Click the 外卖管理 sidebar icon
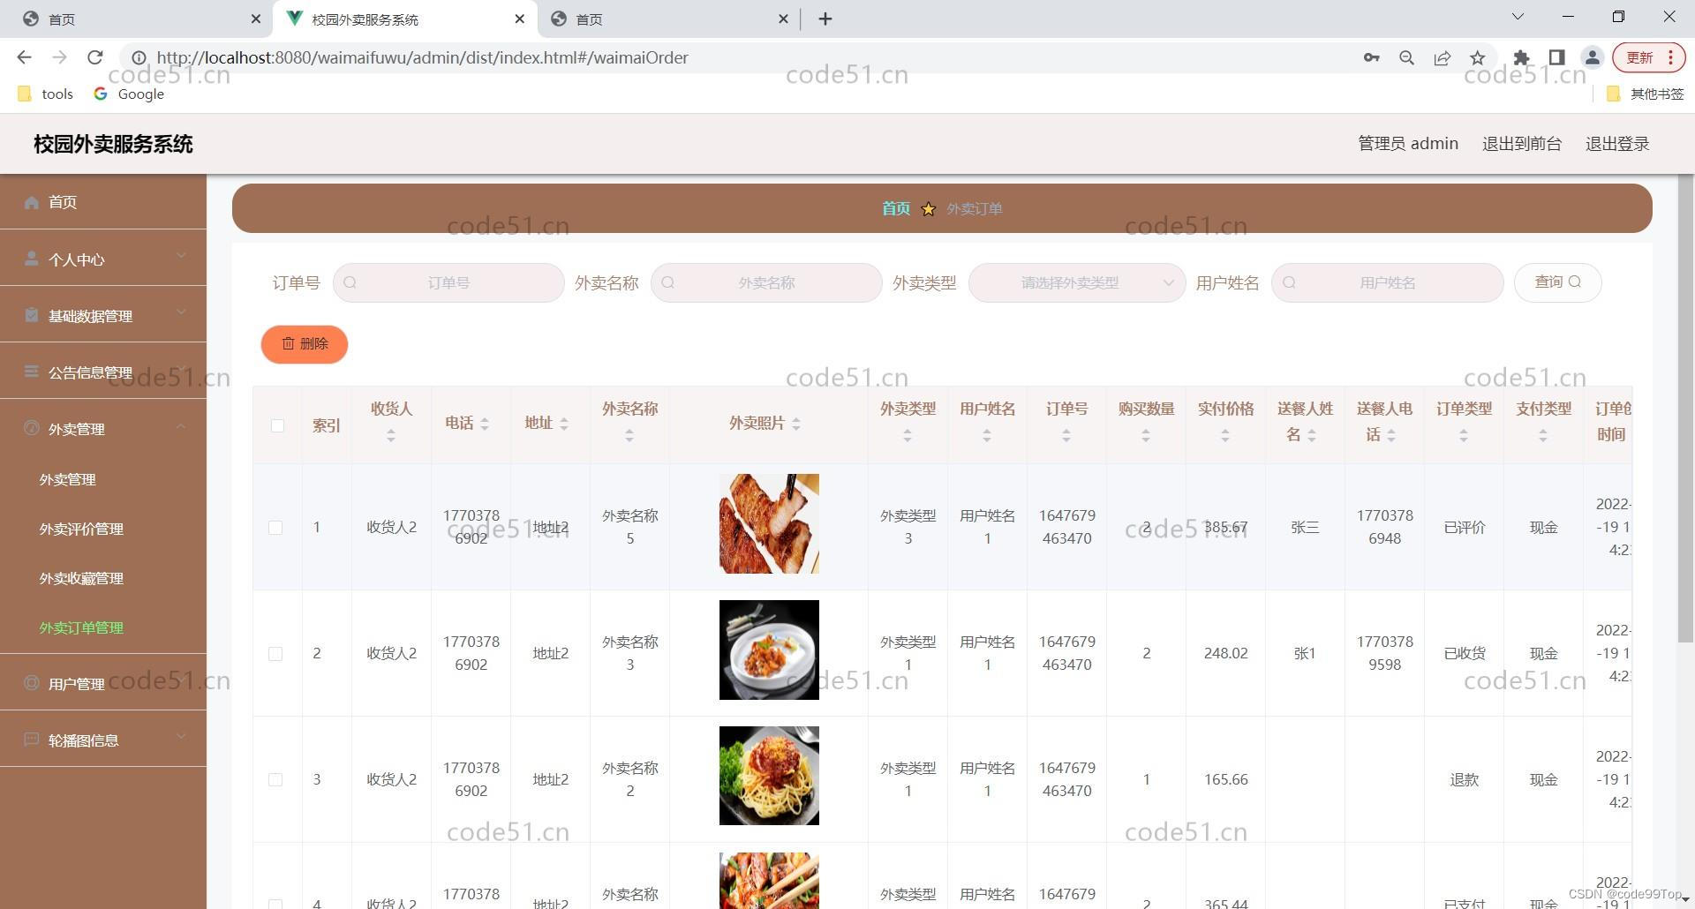The height and width of the screenshot is (909, 1695). [32, 428]
